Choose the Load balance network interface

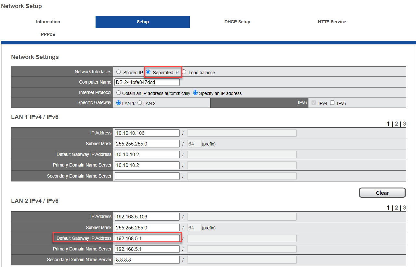[x=184, y=72]
